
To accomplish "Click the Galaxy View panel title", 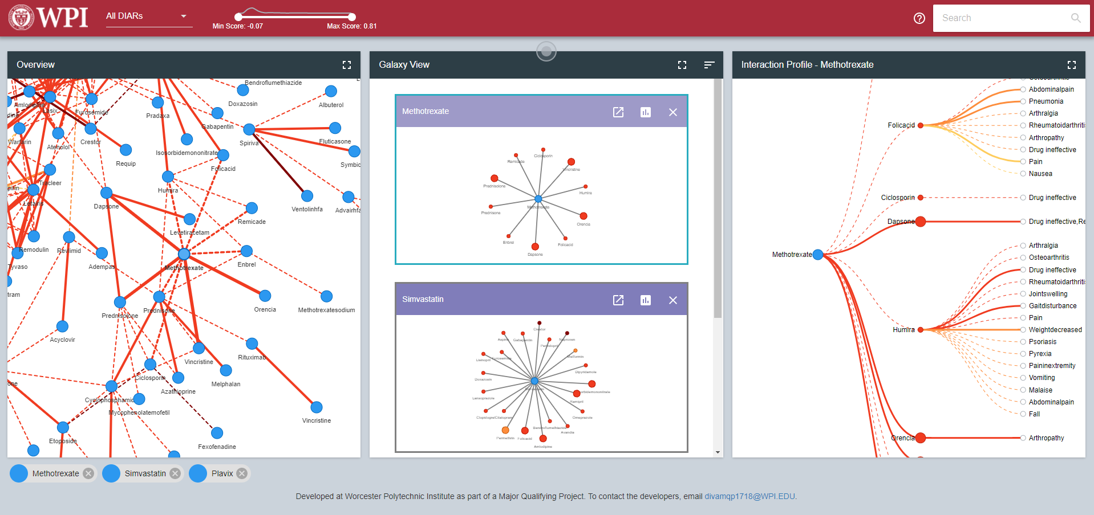I will point(404,65).
